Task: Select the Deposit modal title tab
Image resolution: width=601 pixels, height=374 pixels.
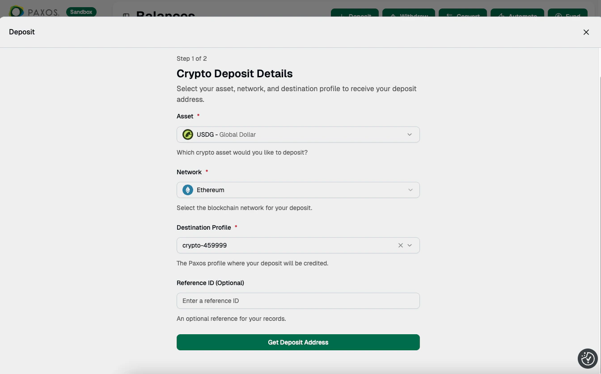Action: point(21,32)
